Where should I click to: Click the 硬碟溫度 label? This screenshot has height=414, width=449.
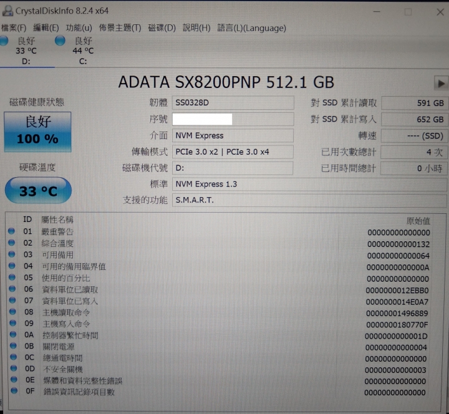[37, 167]
